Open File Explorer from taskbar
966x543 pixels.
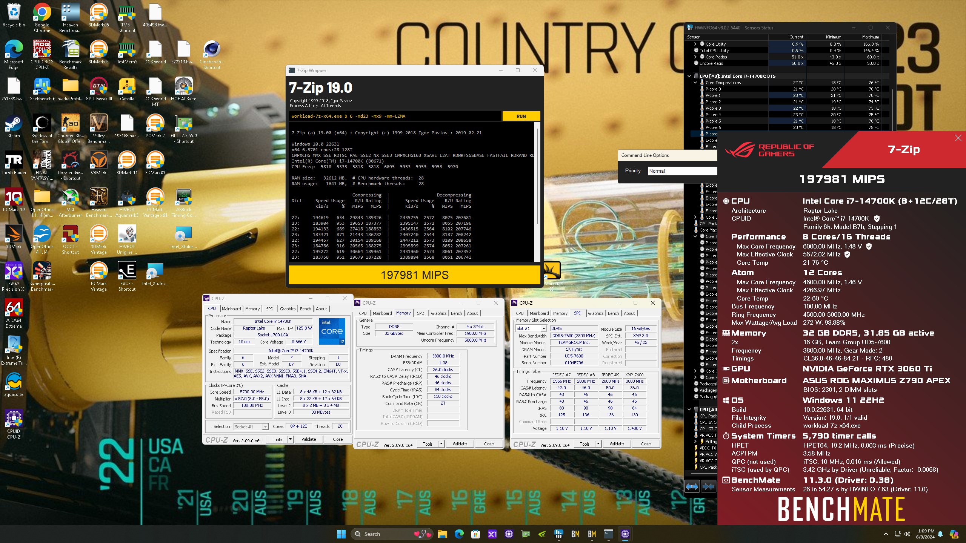point(442,534)
